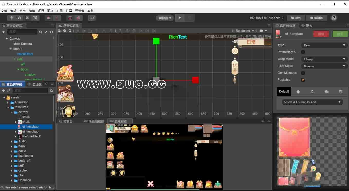
Task: Open the Filter Mode dropdown
Action: tap(324, 66)
